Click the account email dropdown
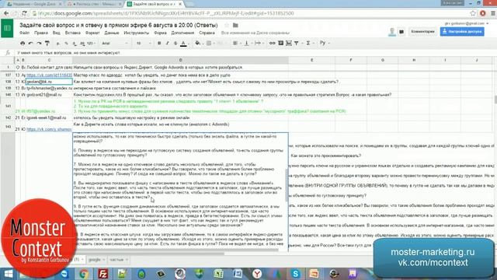497x280 pixels. coord(467,23)
